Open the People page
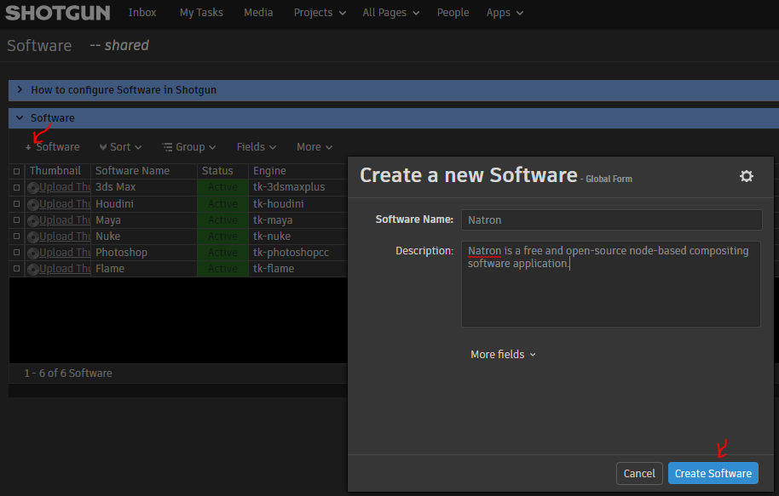779x496 pixels. coord(453,13)
